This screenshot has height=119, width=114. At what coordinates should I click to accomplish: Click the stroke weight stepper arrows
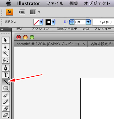pos(72,22)
